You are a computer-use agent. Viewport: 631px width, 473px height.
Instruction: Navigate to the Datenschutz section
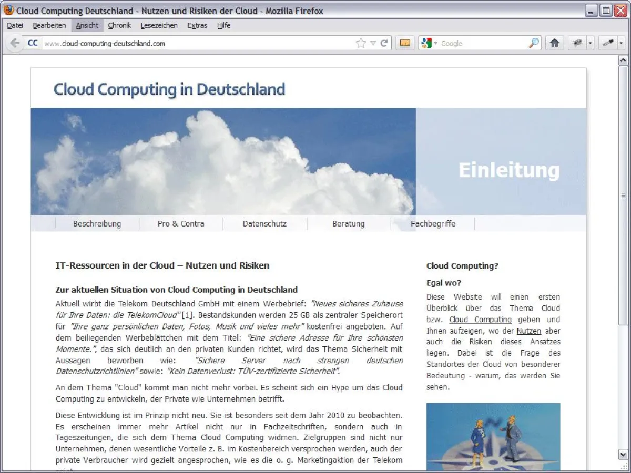coord(264,223)
